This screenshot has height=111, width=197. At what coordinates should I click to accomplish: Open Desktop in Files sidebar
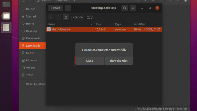click(33, 31)
